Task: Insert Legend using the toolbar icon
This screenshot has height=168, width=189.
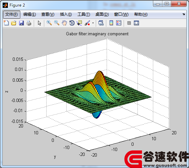Action: [x=118, y=23]
